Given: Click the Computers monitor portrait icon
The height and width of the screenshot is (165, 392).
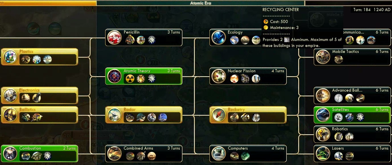Looking at the screenshot, I should 219,154.
